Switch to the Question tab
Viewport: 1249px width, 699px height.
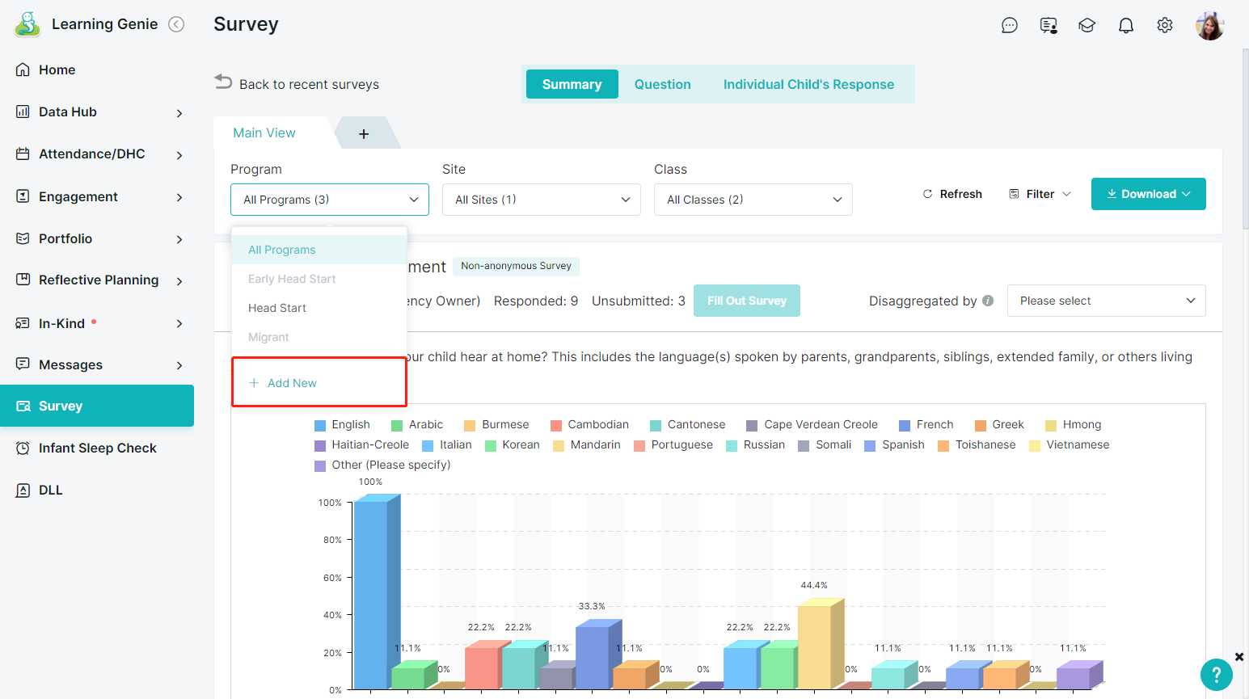pos(662,84)
